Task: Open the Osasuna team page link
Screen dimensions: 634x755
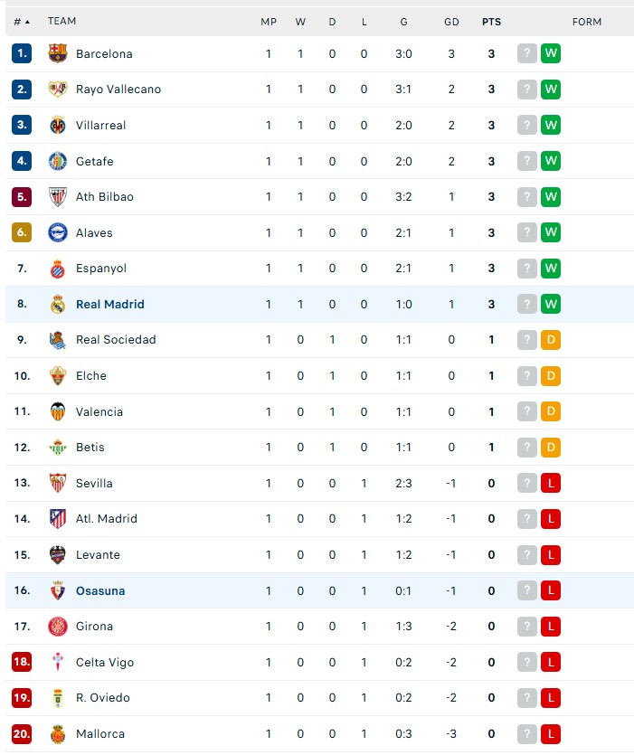Action: coord(100,590)
